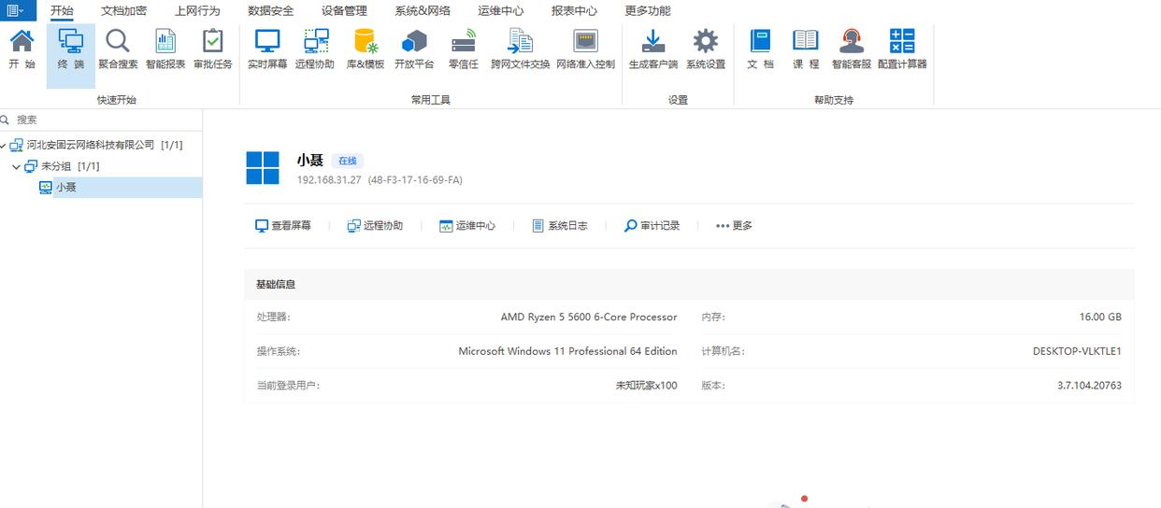Select the 聚合搜索 aggregate search tool

pyautogui.click(x=118, y=49)
